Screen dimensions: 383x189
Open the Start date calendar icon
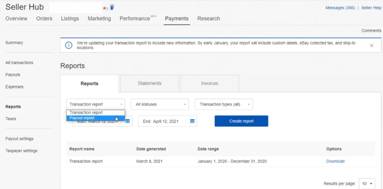pyautogui.click(x=128, y=121)
